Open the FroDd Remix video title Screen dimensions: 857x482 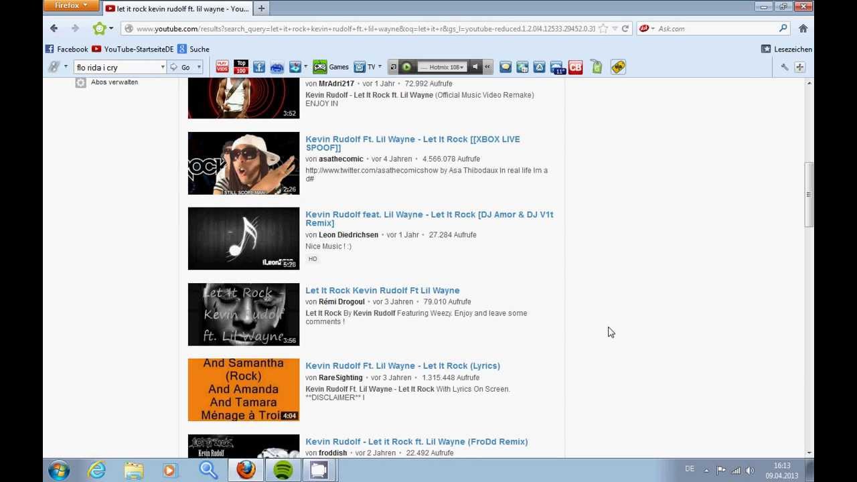[416, 442]
